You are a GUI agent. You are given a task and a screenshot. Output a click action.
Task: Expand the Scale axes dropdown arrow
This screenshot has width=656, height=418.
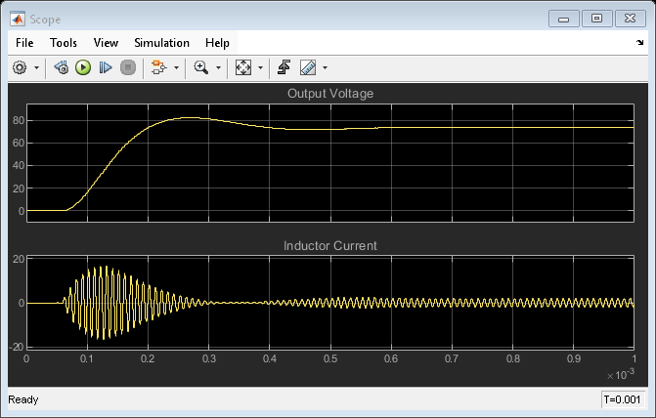[x=260, y=68]
